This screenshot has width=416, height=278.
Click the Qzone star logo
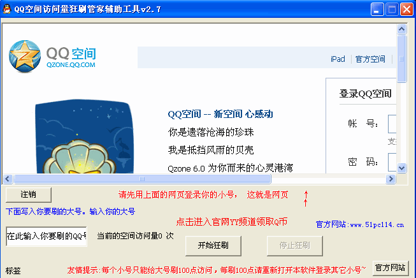[x=25, y=56]
